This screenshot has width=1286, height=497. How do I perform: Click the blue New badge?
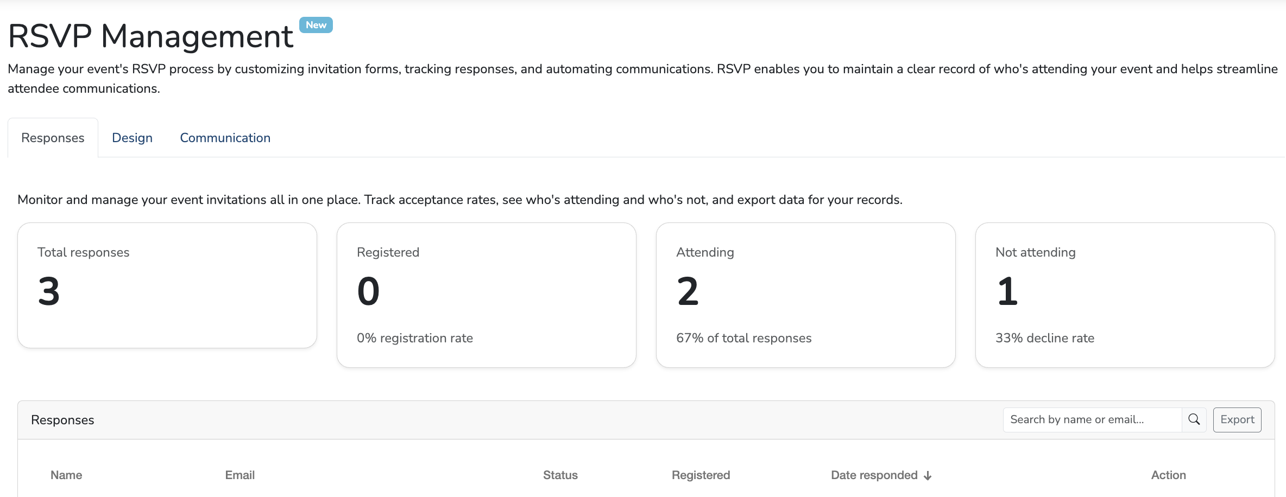pyautogui.click(x=316, y=25)
